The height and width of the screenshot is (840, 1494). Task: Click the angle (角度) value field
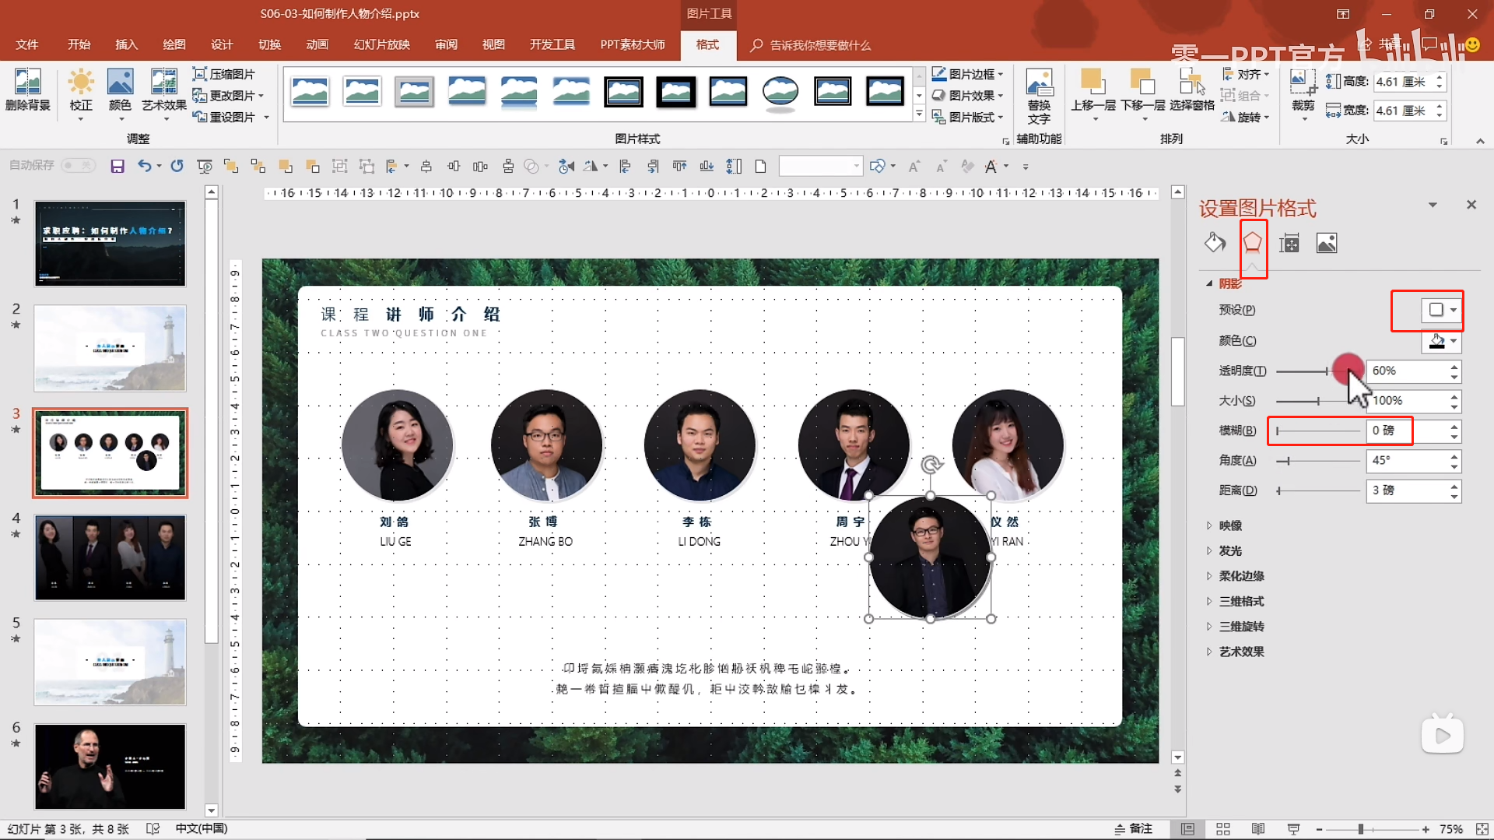1407,461
